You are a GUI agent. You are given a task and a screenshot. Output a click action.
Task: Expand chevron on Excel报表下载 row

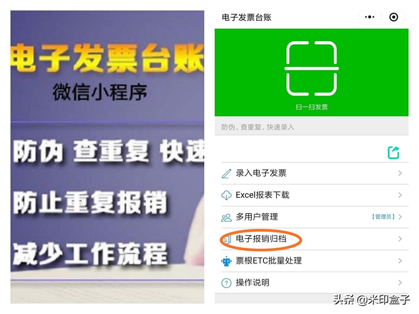point(400,195)
